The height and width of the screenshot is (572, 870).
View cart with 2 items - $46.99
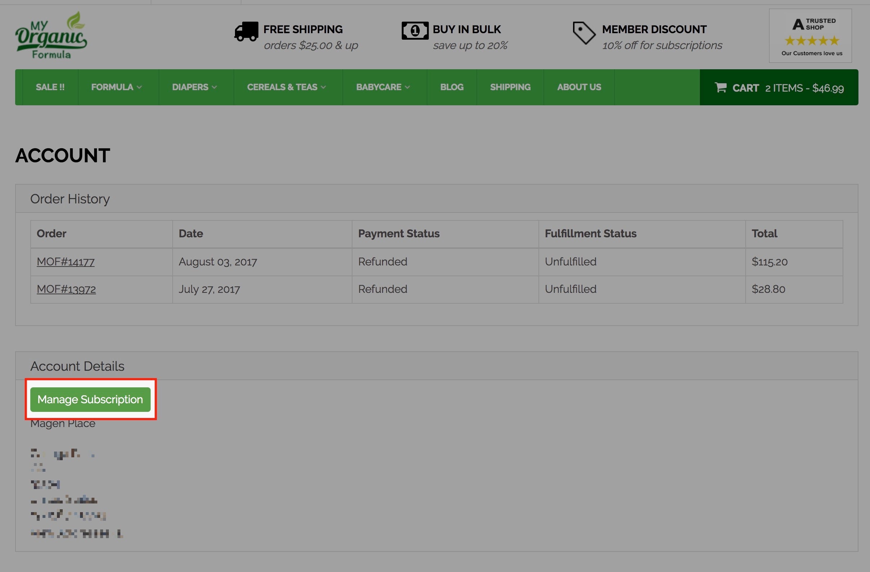[779, 87]
